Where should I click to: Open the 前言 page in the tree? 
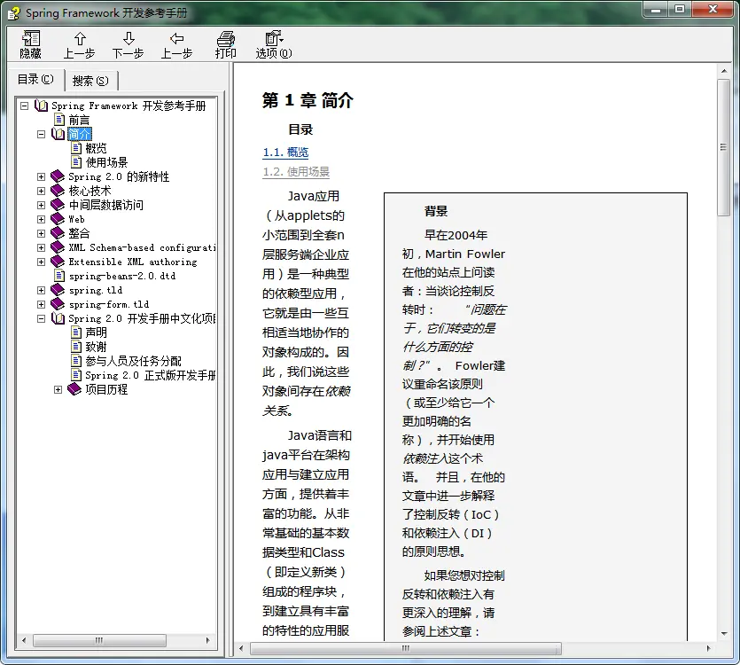pos(79,120)
